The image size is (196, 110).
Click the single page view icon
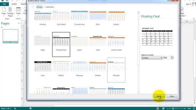[158, 108]
